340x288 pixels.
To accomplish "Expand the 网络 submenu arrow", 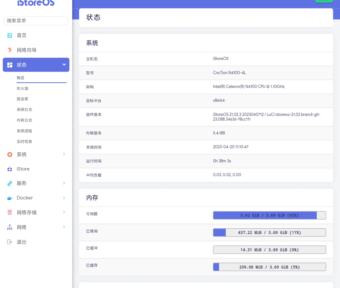I will pyautogui.click(x=64, y=227).
